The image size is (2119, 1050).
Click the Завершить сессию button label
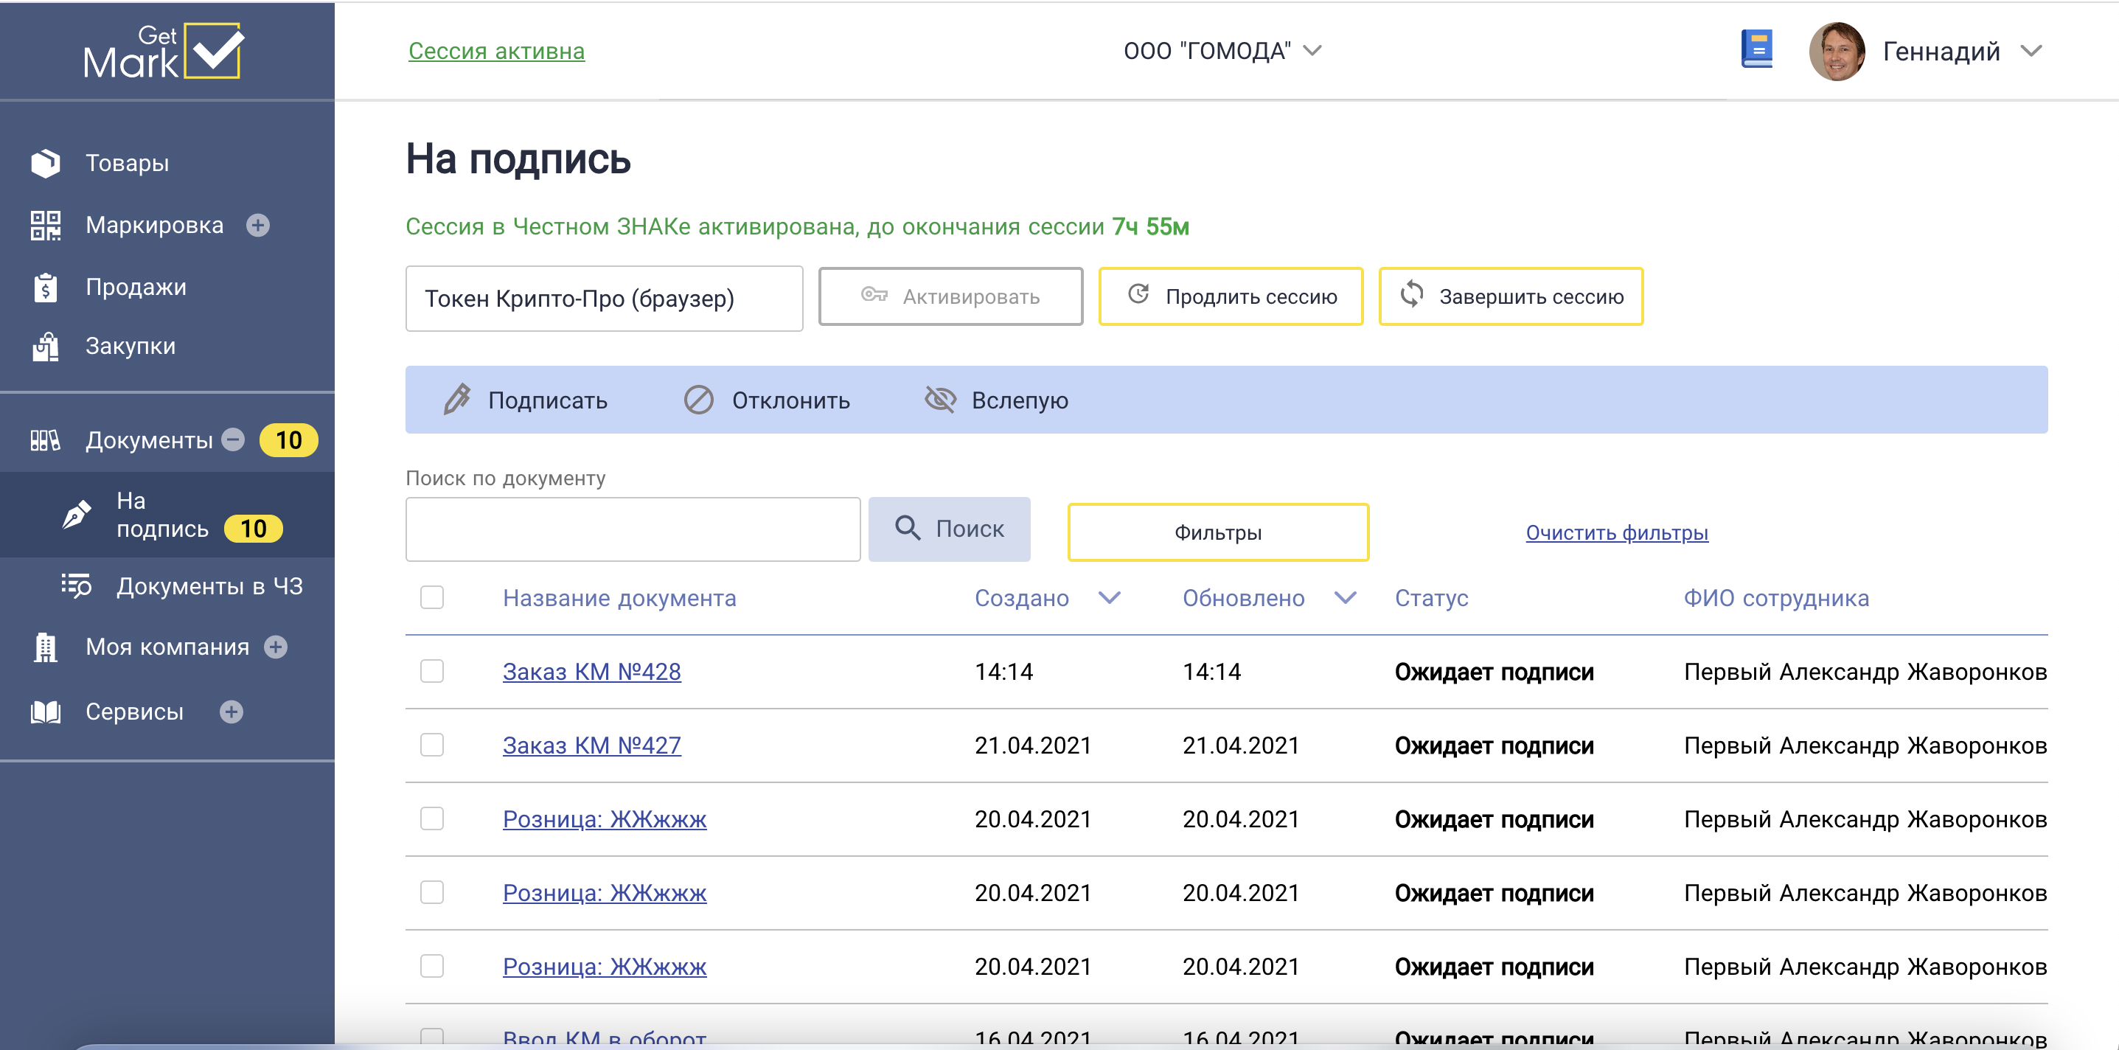tap(1531, 296)
